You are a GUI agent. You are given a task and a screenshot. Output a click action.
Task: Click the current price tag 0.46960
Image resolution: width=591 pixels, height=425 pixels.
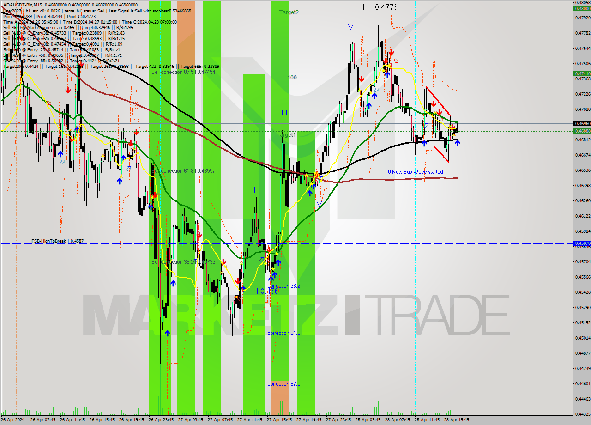pos(581,123)
